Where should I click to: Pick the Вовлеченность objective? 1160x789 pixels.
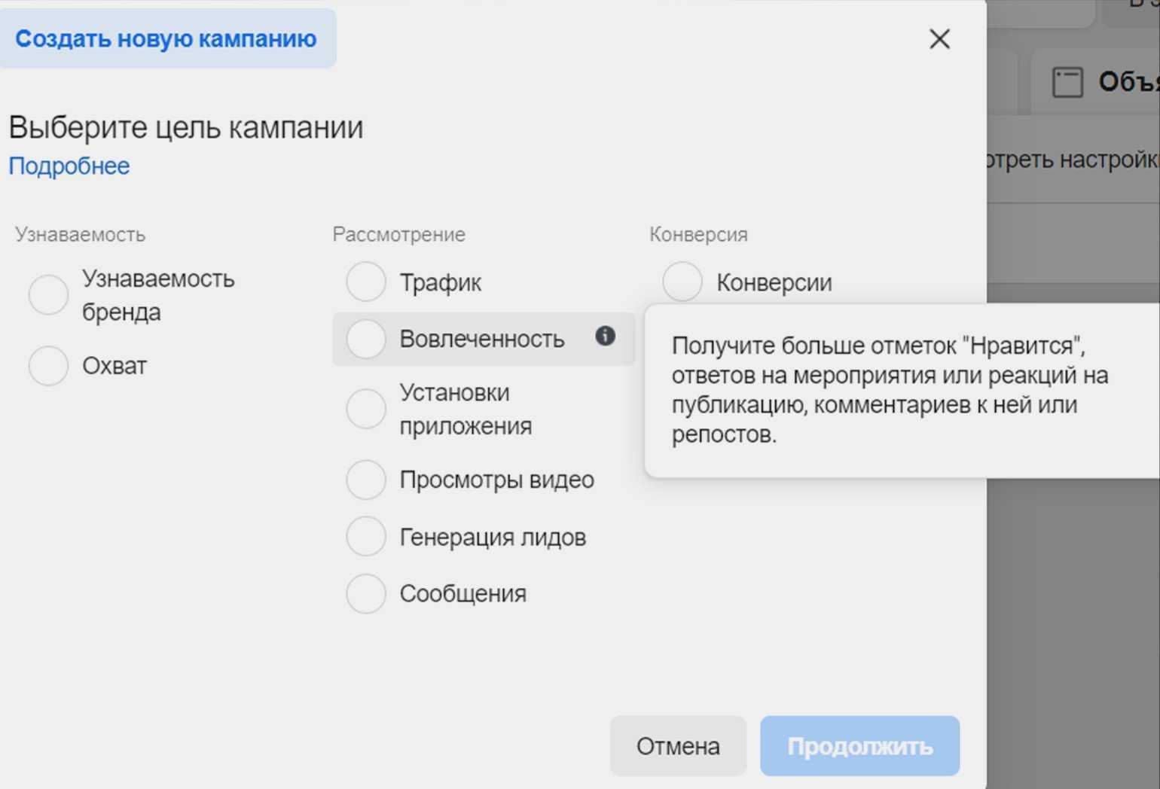(366, 339)
